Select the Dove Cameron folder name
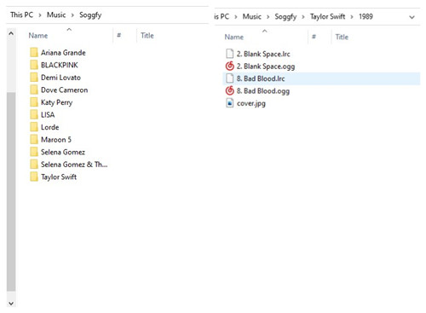 coord(65,90)
